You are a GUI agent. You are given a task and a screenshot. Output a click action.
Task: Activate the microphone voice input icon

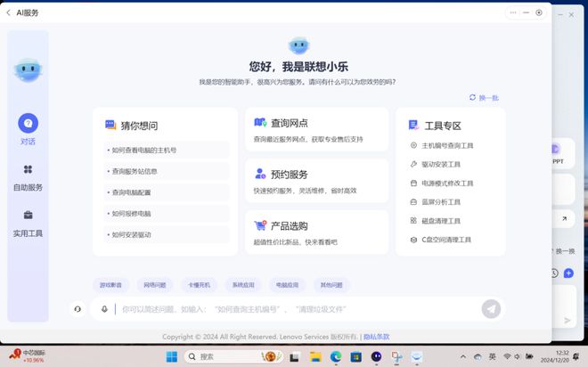pyautogui.click(x=104, y=309)
